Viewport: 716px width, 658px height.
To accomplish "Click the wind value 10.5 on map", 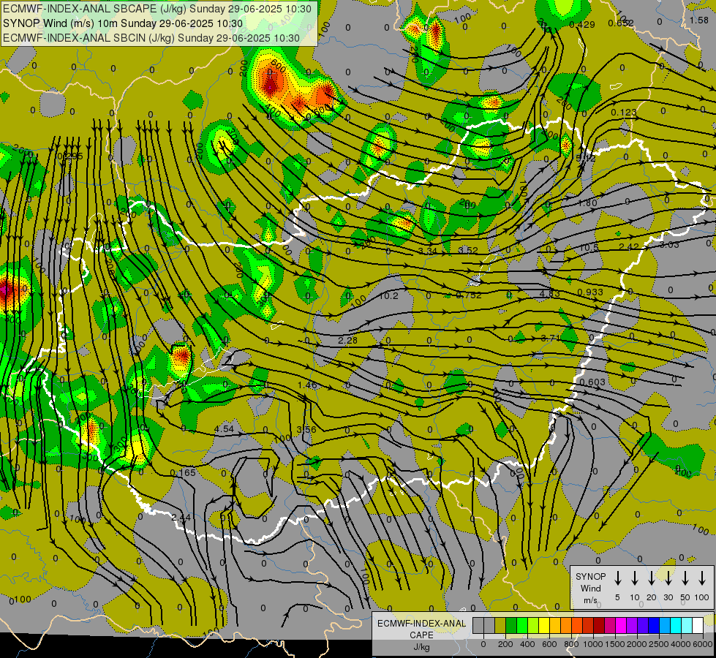I will 589,248.
